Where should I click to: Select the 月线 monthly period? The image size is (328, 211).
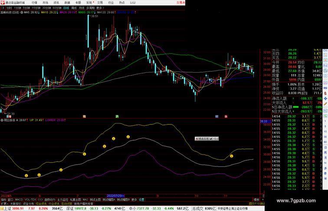(x=82, y=8)
